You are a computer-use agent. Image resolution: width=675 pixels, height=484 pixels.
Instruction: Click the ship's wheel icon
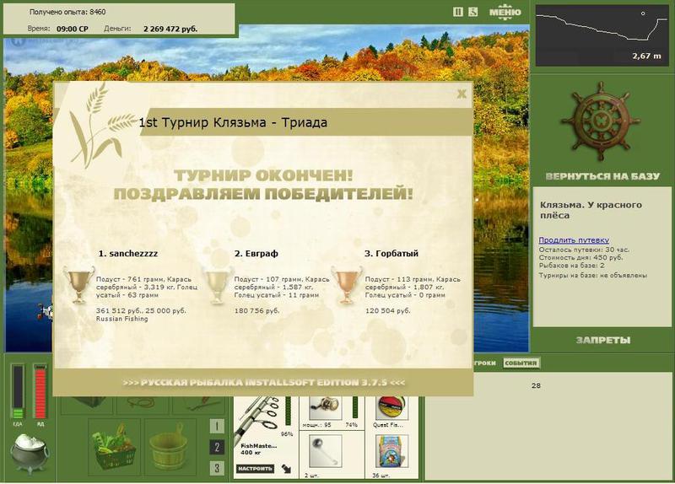pyautogui.click(x=601, y=121)
